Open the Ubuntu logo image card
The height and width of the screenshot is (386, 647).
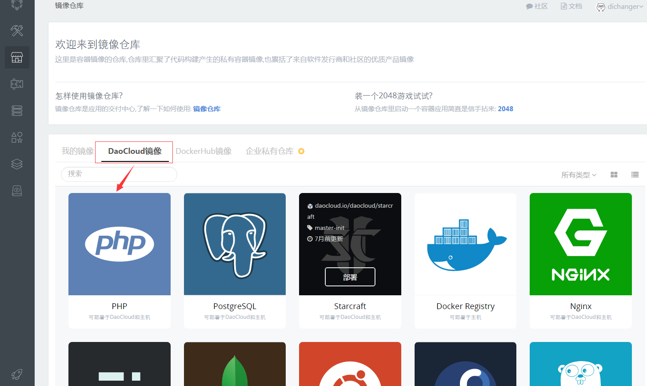350,364
